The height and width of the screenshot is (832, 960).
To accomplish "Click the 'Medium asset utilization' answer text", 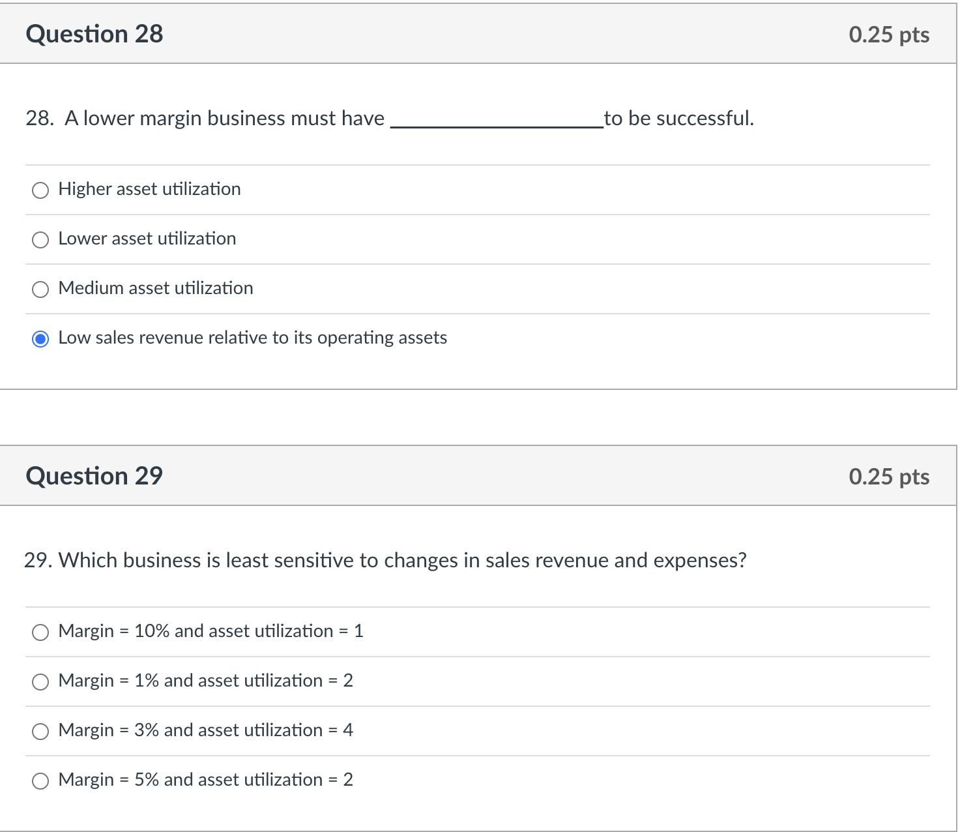I will point(156,288).
